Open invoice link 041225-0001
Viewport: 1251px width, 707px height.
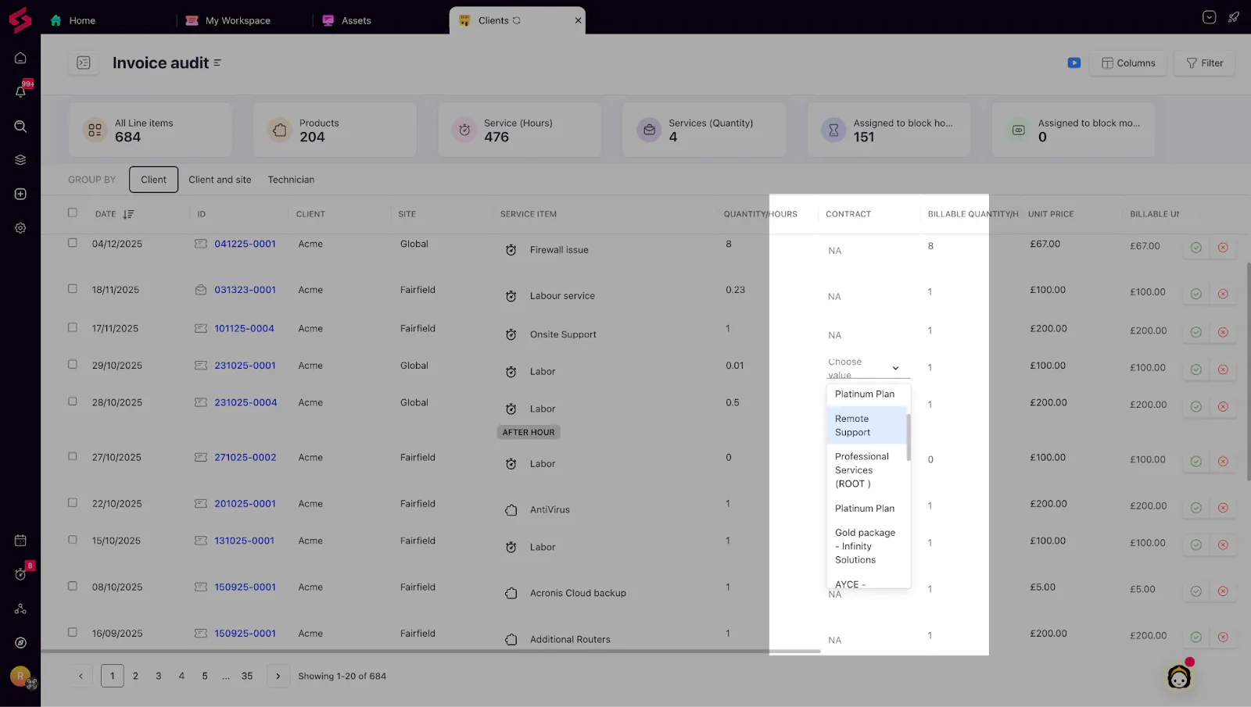tap(246, 244)
